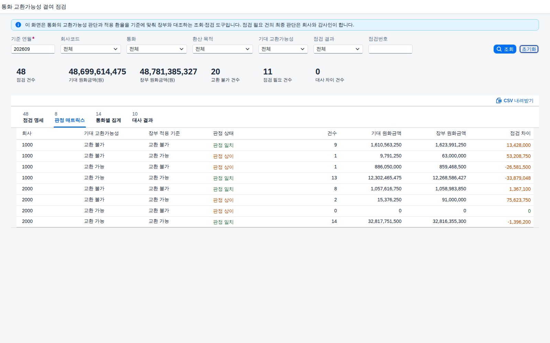Viewport: 550px width, 343px height.
Task: Click the 점검 차이 value 13,428,000
Action: click(519, 145)
